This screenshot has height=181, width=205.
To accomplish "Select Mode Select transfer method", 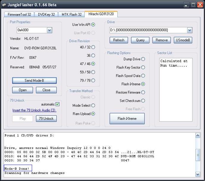I will (93, 106).
